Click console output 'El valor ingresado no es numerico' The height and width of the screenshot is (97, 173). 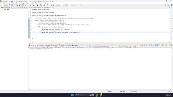[41, 48]
